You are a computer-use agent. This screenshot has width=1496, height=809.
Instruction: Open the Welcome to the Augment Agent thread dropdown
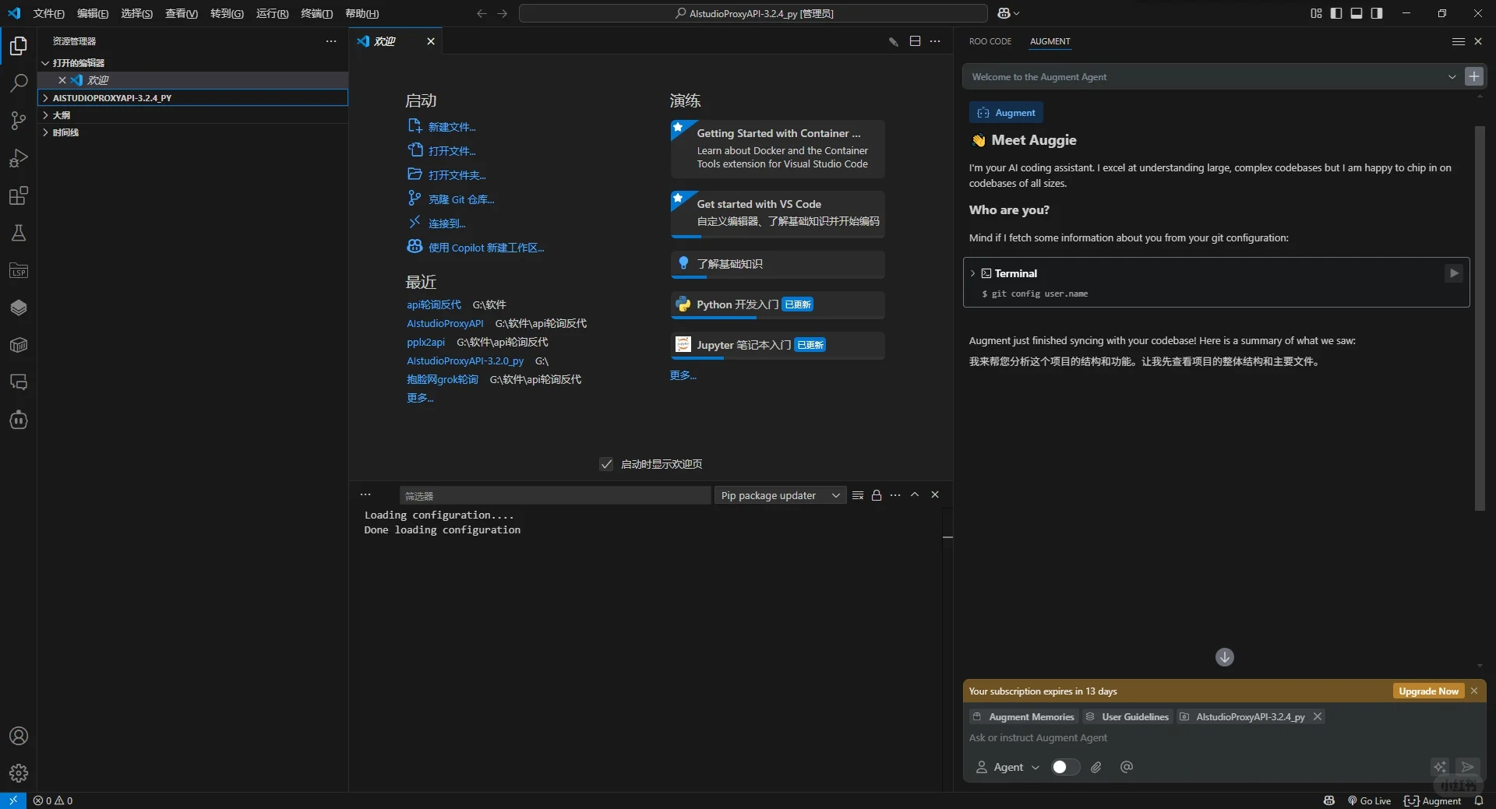1452,76
